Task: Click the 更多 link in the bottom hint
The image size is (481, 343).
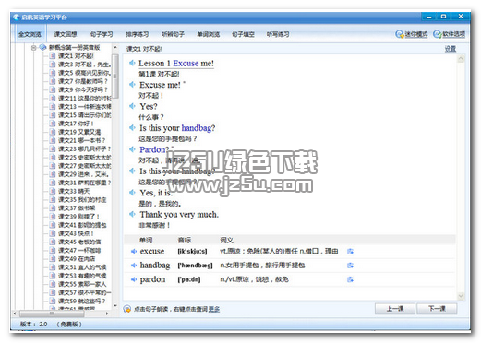Action: click(214, 309)
